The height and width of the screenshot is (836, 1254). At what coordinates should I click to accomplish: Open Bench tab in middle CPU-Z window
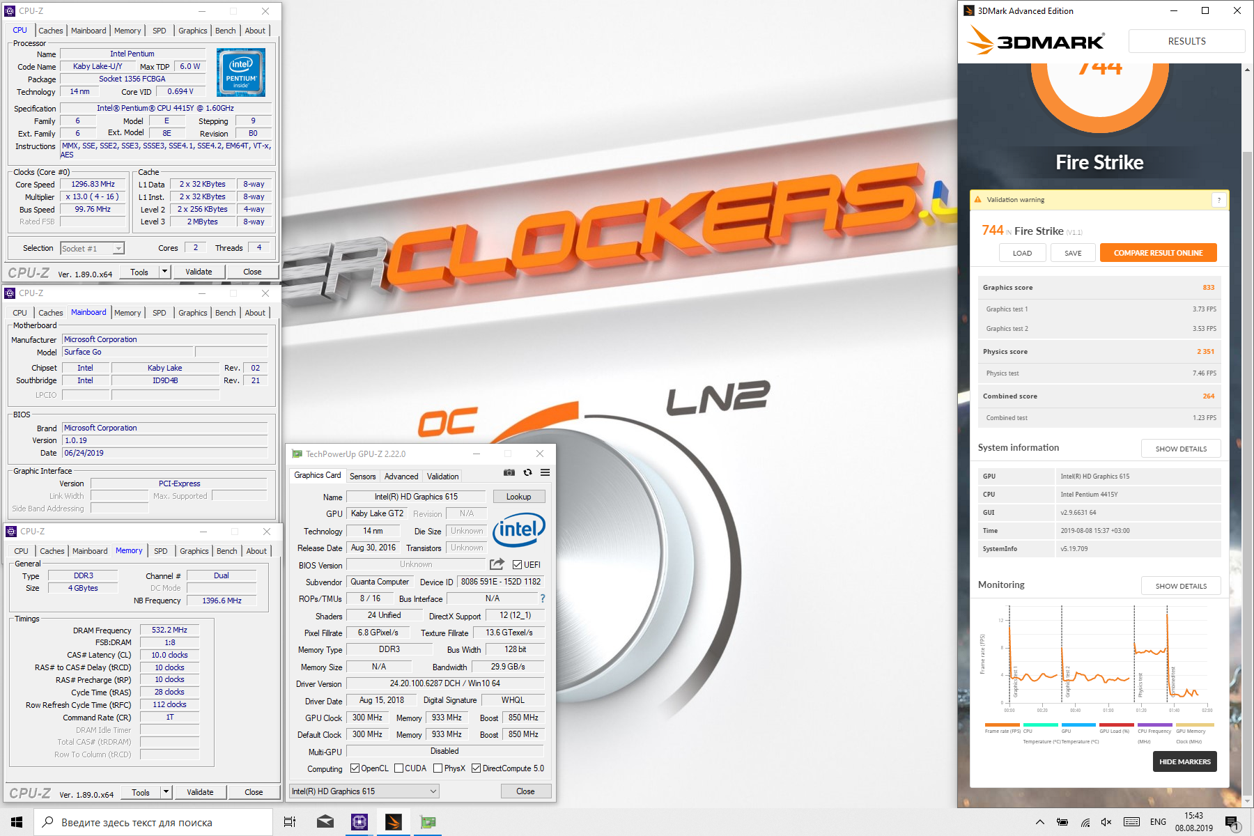tap(225, 313)
